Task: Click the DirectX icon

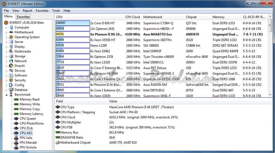Action: pyautogui.click(x=11, y=66)
